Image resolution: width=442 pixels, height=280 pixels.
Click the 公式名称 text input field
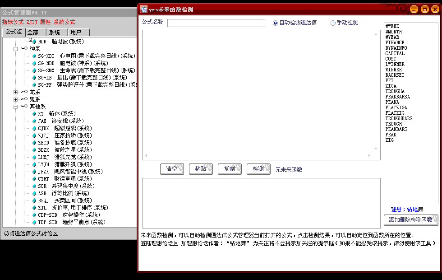point(216,23)
